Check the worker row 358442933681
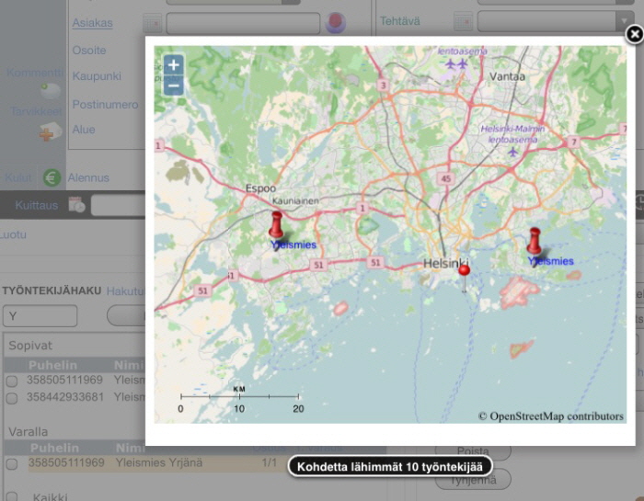The width and height of the screenshot is (644, 501). (12, 398)
